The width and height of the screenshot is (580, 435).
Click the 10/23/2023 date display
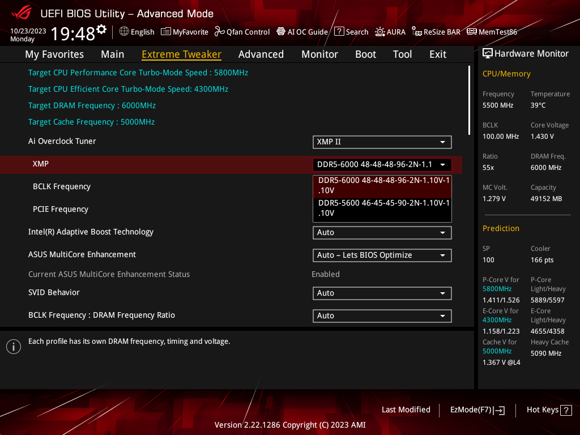(28, 31)
